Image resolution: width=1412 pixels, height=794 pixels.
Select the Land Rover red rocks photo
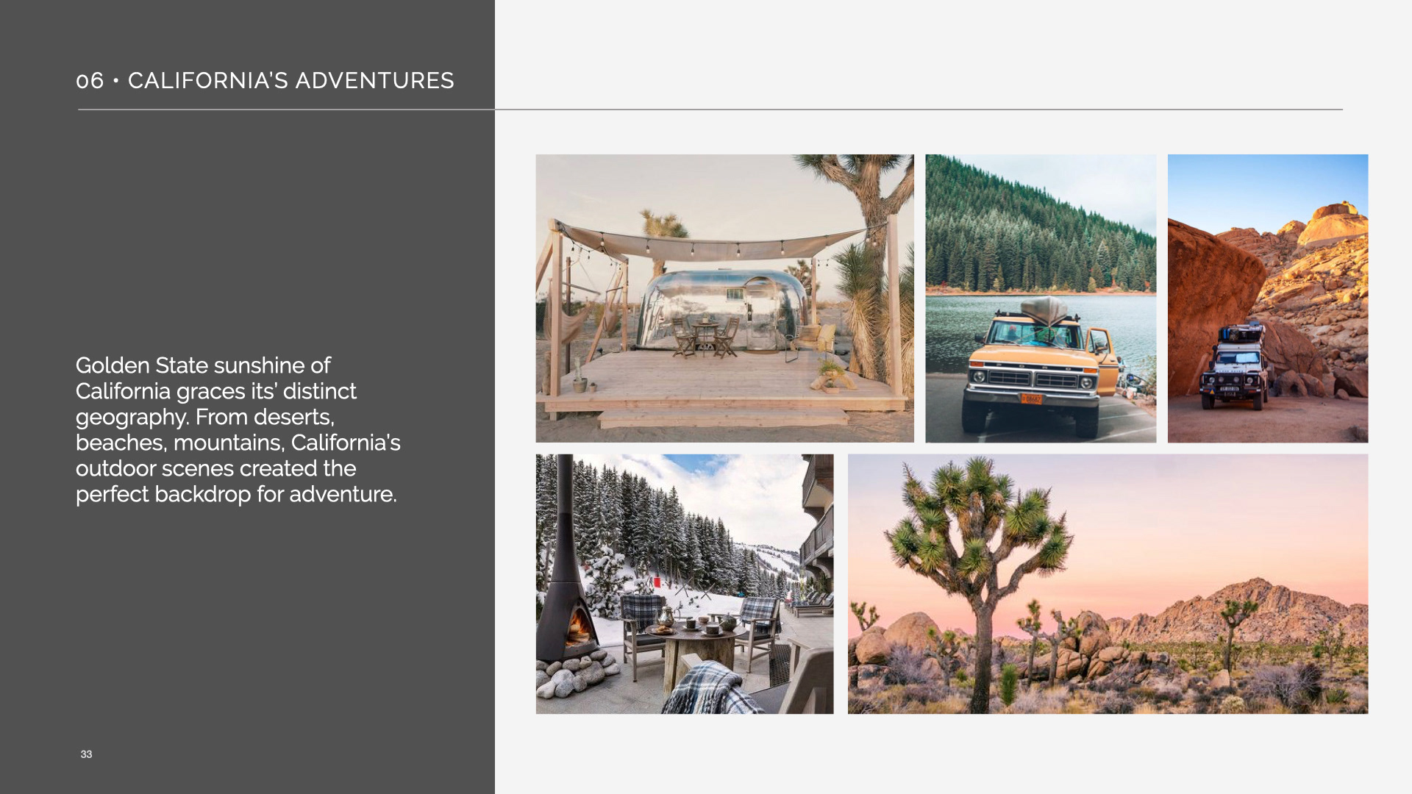(x=1268, y=298)
